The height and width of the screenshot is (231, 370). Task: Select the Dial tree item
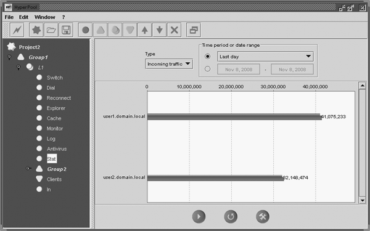click(x=51, y=88)
